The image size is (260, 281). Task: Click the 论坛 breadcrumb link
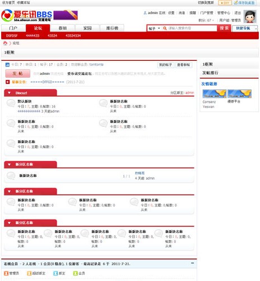(16, 43)
